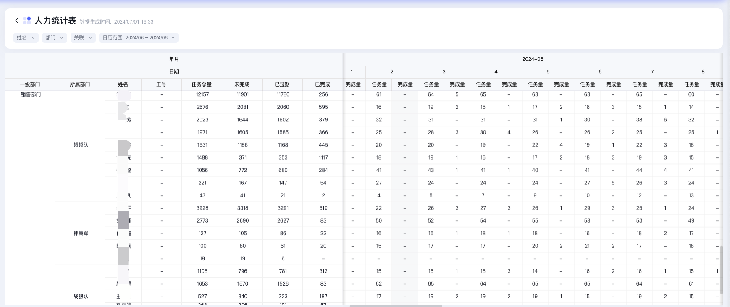Click the horizontal scrollbar thumb

click(396, 306)
